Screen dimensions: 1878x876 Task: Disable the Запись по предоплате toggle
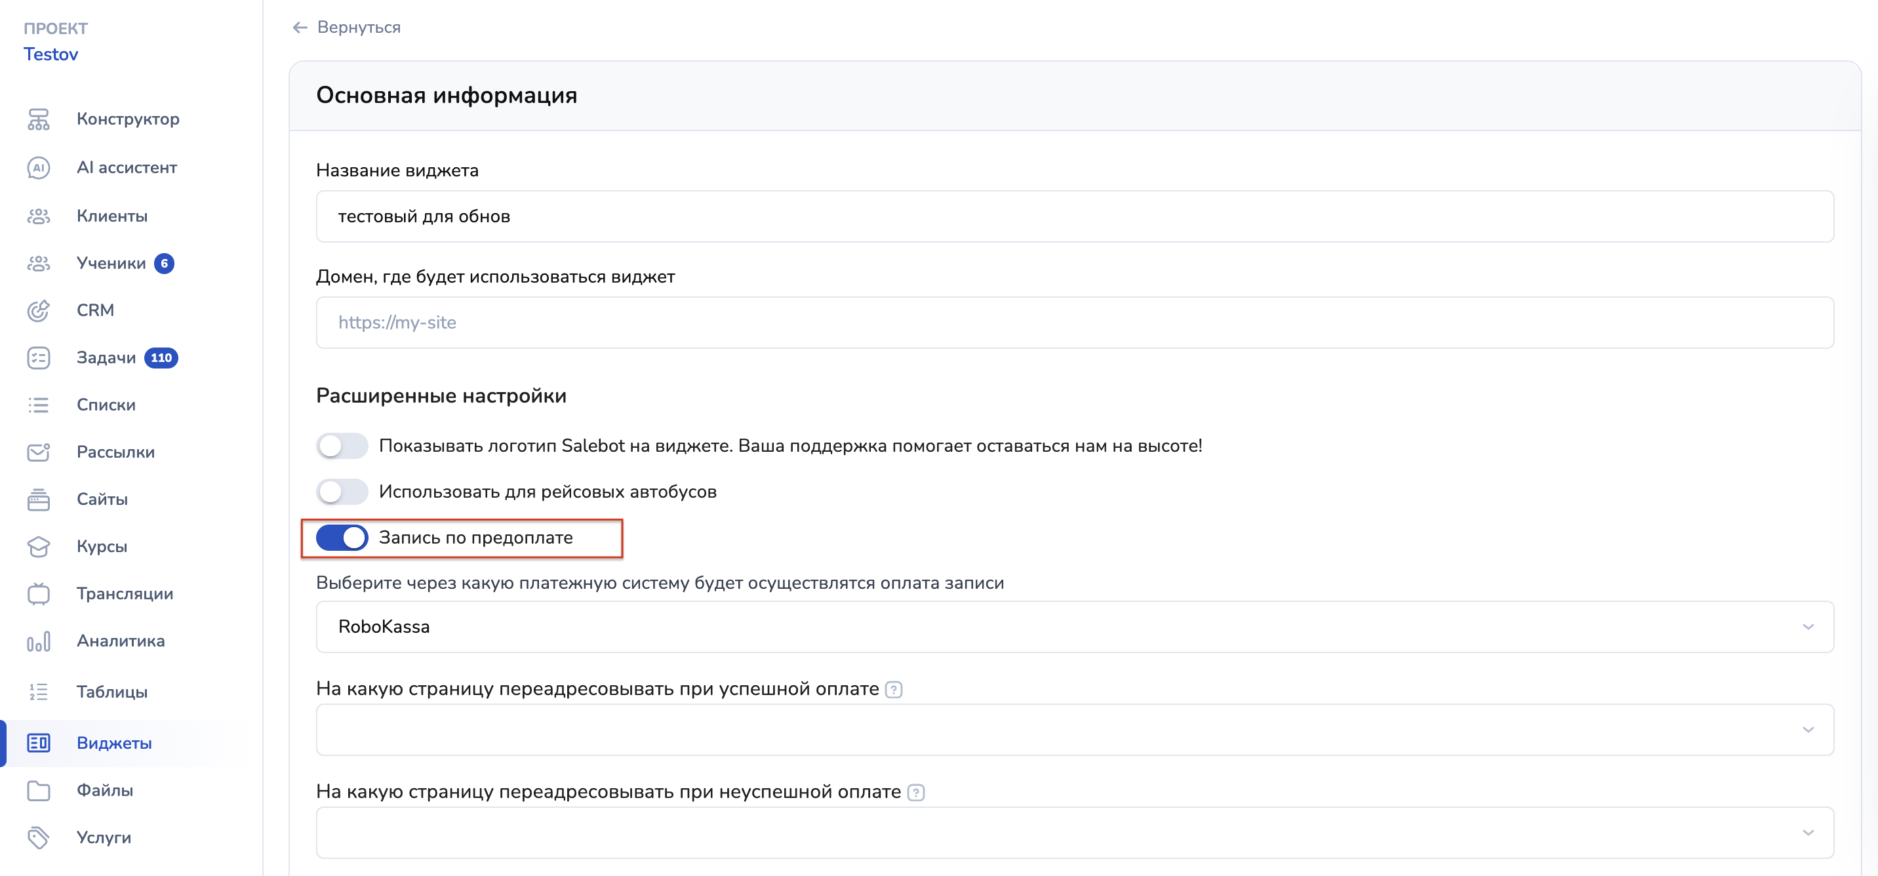(342, 538)
